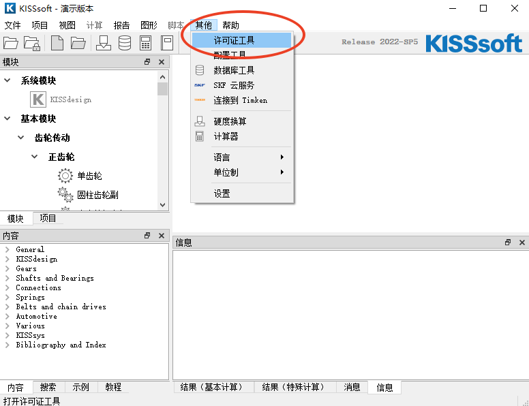Open the 图形 menu
This screenshot has height=406, width=529.
[149, 25]
